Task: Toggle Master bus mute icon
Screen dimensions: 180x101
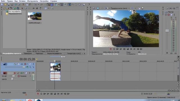Action: click(171, 15)
